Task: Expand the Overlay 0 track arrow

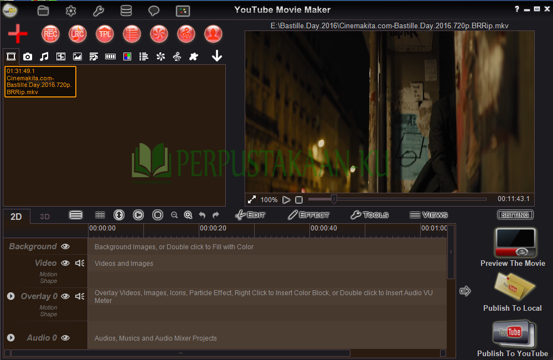Action: [11, 296]
